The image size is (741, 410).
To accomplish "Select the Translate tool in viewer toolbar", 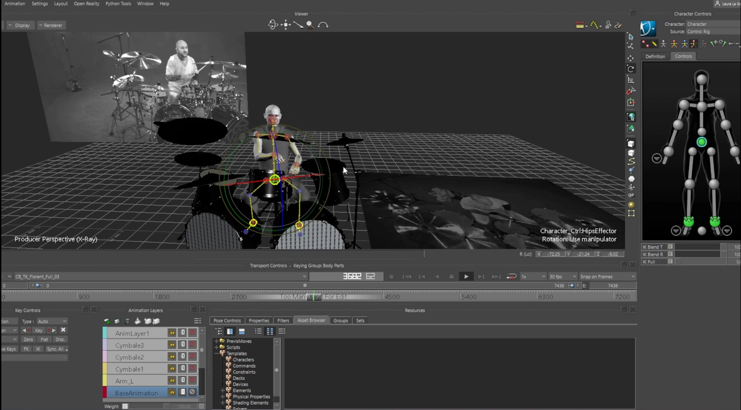I will pos(631,58).
